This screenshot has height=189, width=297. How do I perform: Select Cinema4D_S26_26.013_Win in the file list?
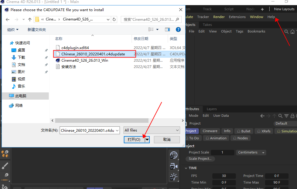click(84, 60)
